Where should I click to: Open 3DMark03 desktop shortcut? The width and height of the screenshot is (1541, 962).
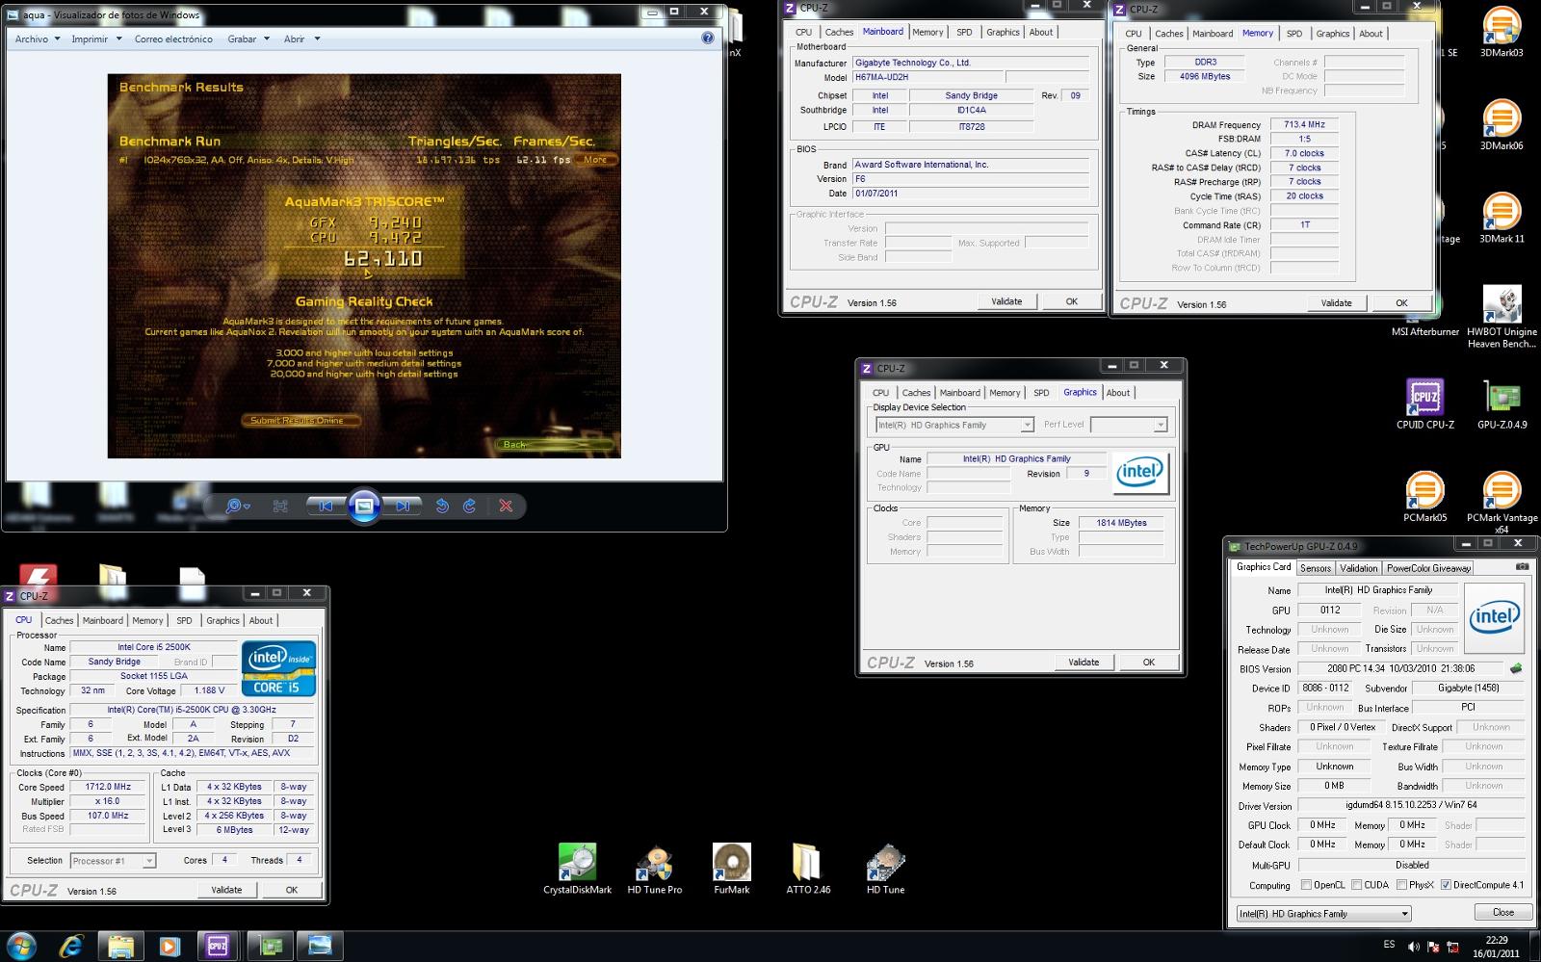click(x=1502, y=32)
